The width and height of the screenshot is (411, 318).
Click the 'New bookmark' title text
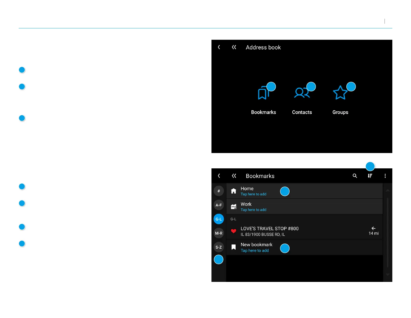coord(256,244)
